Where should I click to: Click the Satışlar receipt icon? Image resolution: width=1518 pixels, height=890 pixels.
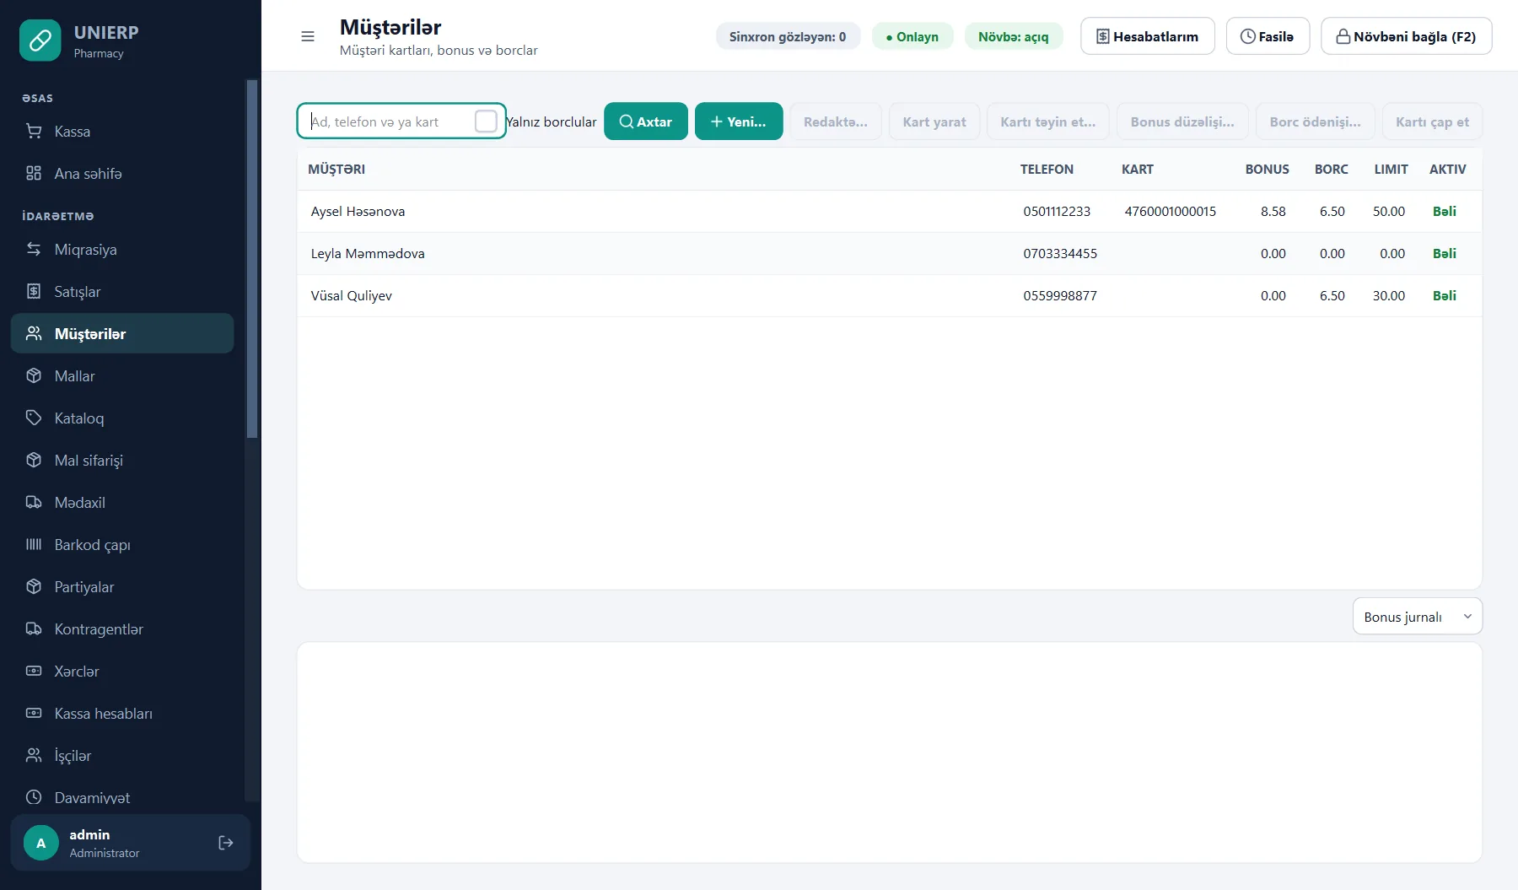click(34, 291)
